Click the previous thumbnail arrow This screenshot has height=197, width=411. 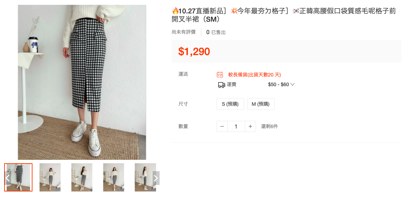[8, 178]
